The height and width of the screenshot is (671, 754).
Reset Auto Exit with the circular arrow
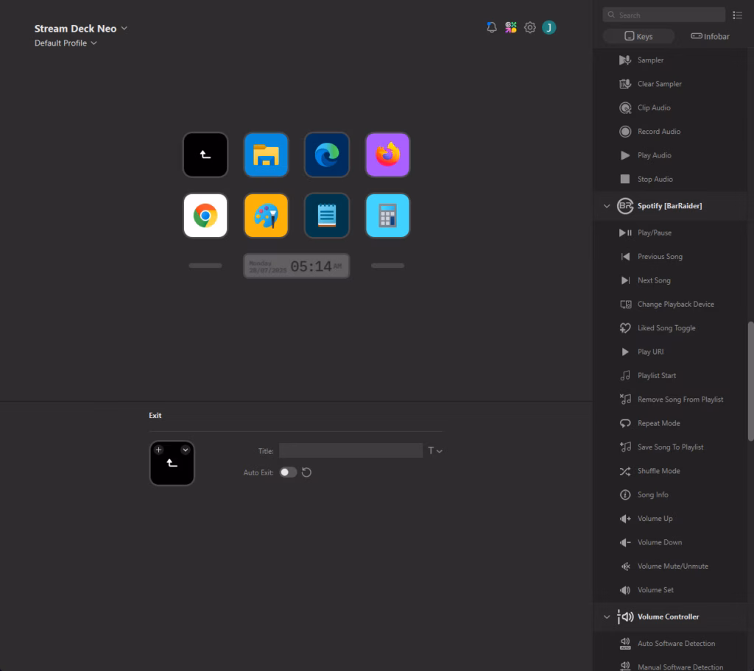click(307, 472)
